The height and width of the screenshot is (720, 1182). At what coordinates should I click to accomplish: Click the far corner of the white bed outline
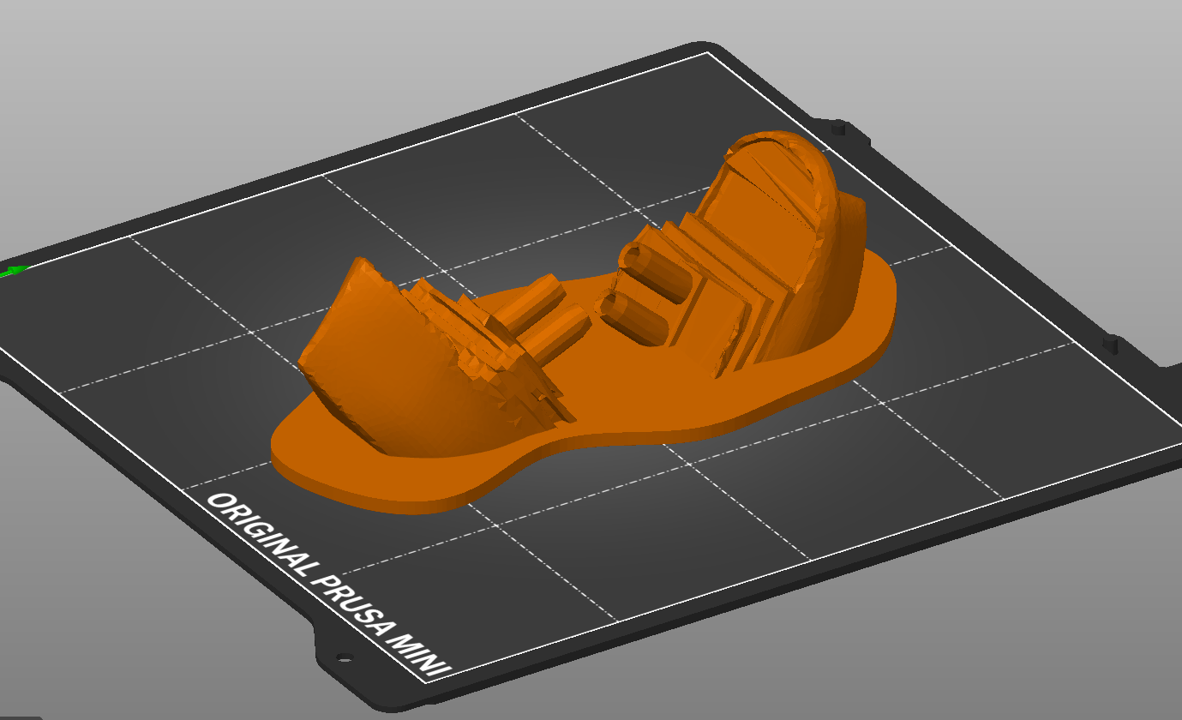pos(707,52)
